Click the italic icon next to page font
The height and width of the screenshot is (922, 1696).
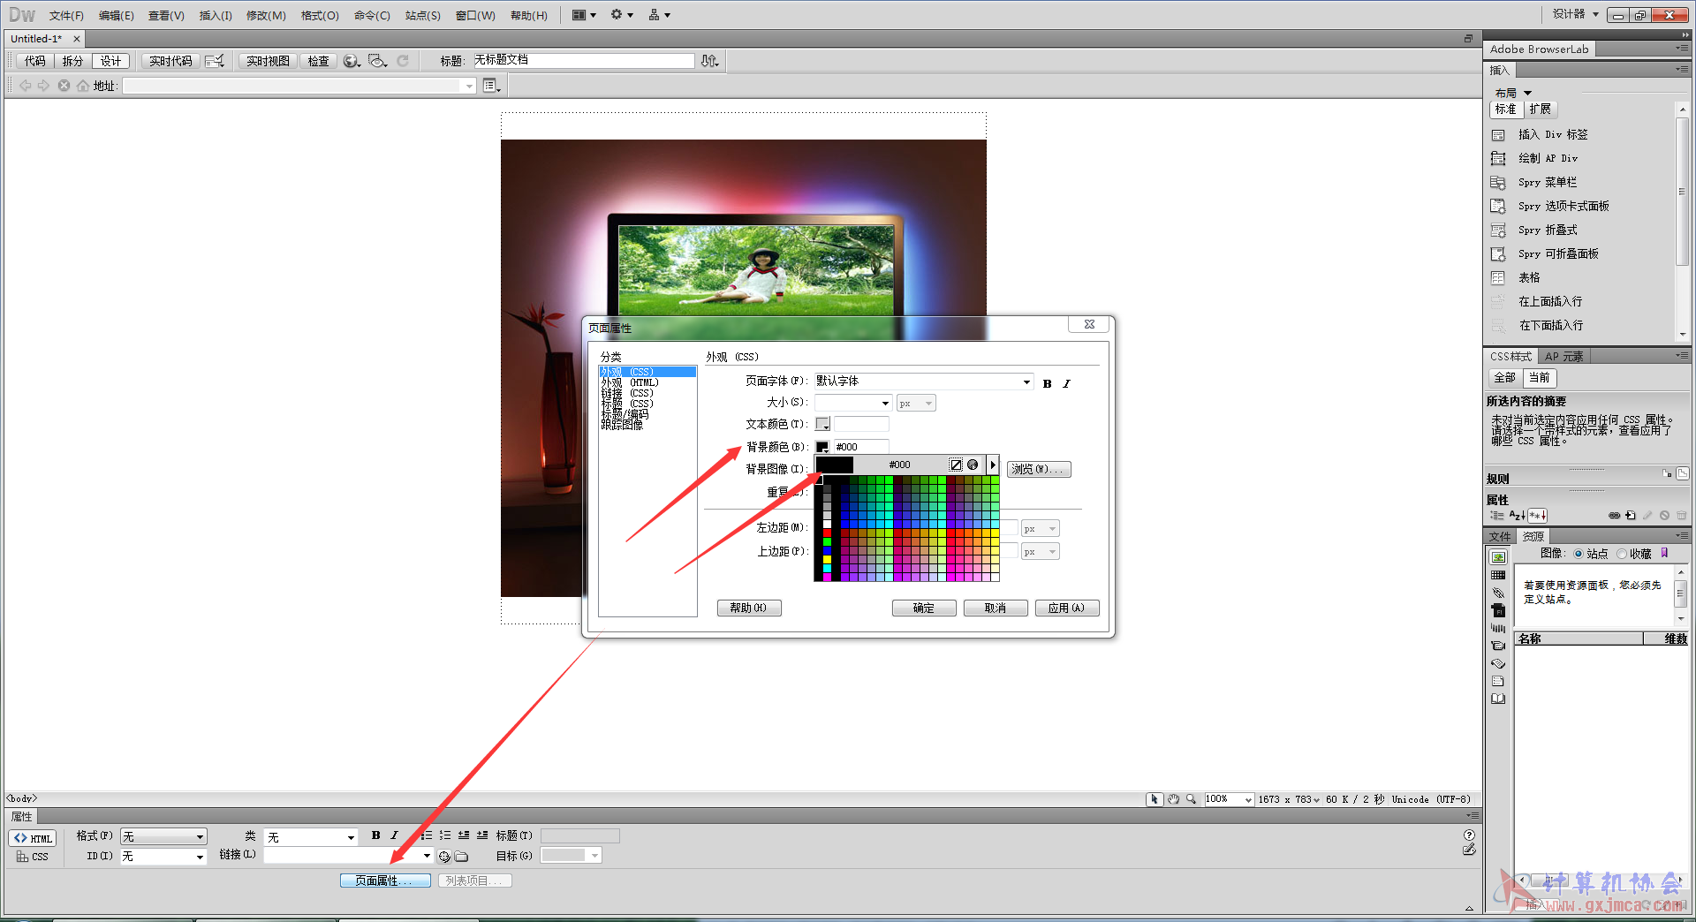point(1066,383)
